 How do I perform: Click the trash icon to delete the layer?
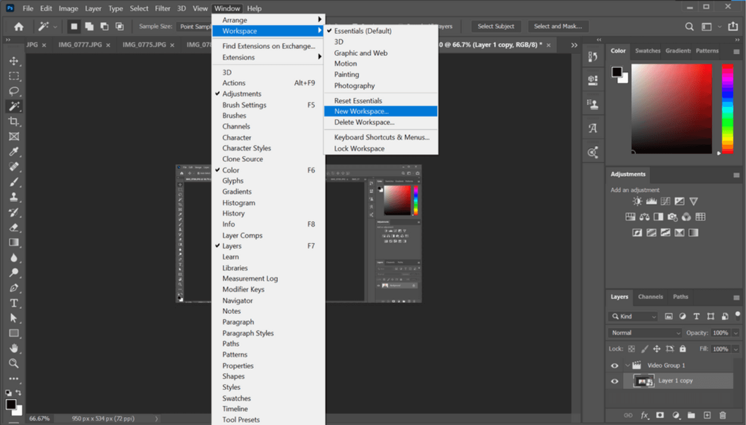click(x=723, y=415)
